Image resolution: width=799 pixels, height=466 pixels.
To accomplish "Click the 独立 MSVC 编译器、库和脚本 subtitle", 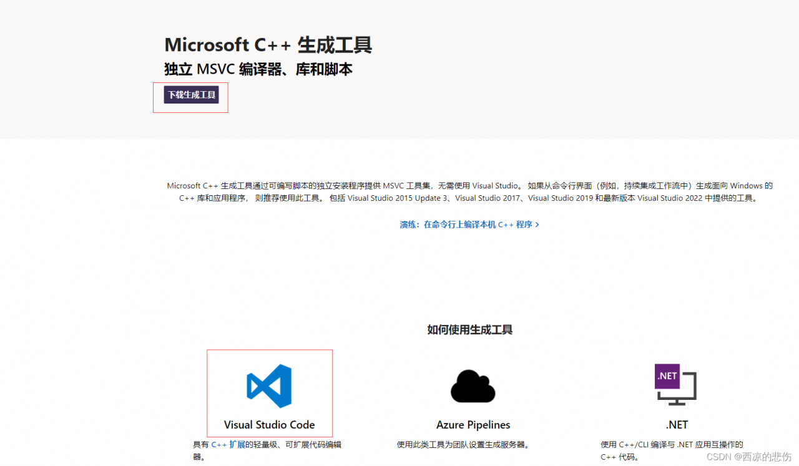I will click(258, 69).
